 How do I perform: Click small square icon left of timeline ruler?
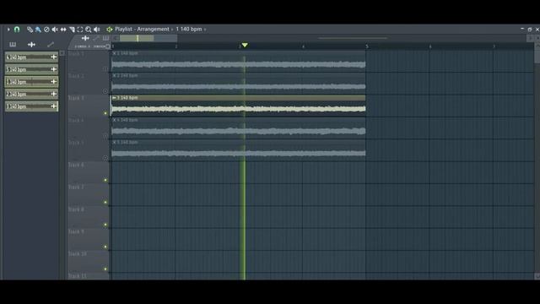pyautogui.click(x=108, y=46)
